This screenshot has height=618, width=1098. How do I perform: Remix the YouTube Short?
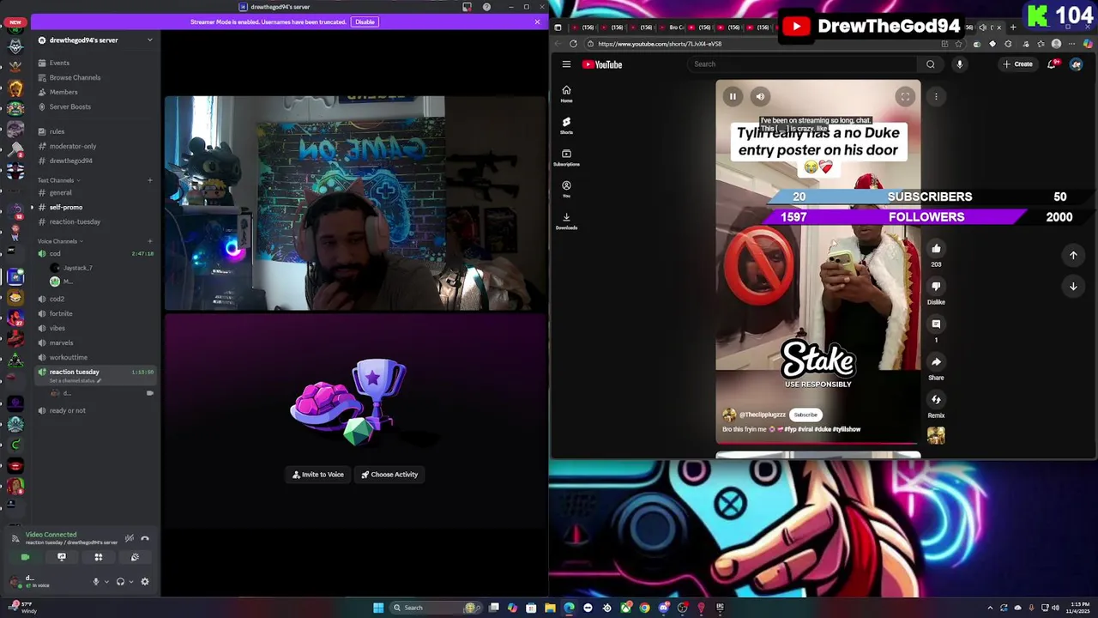(936, 400)
